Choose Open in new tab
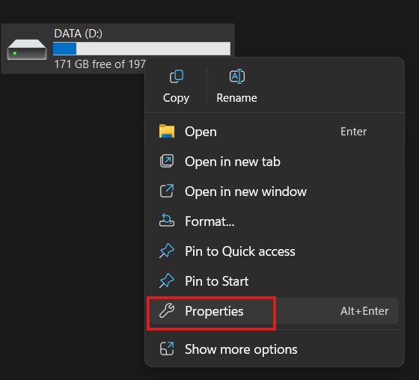Viewport: 419px width, 380px height. pyautogui.click(x=272, y=162)
